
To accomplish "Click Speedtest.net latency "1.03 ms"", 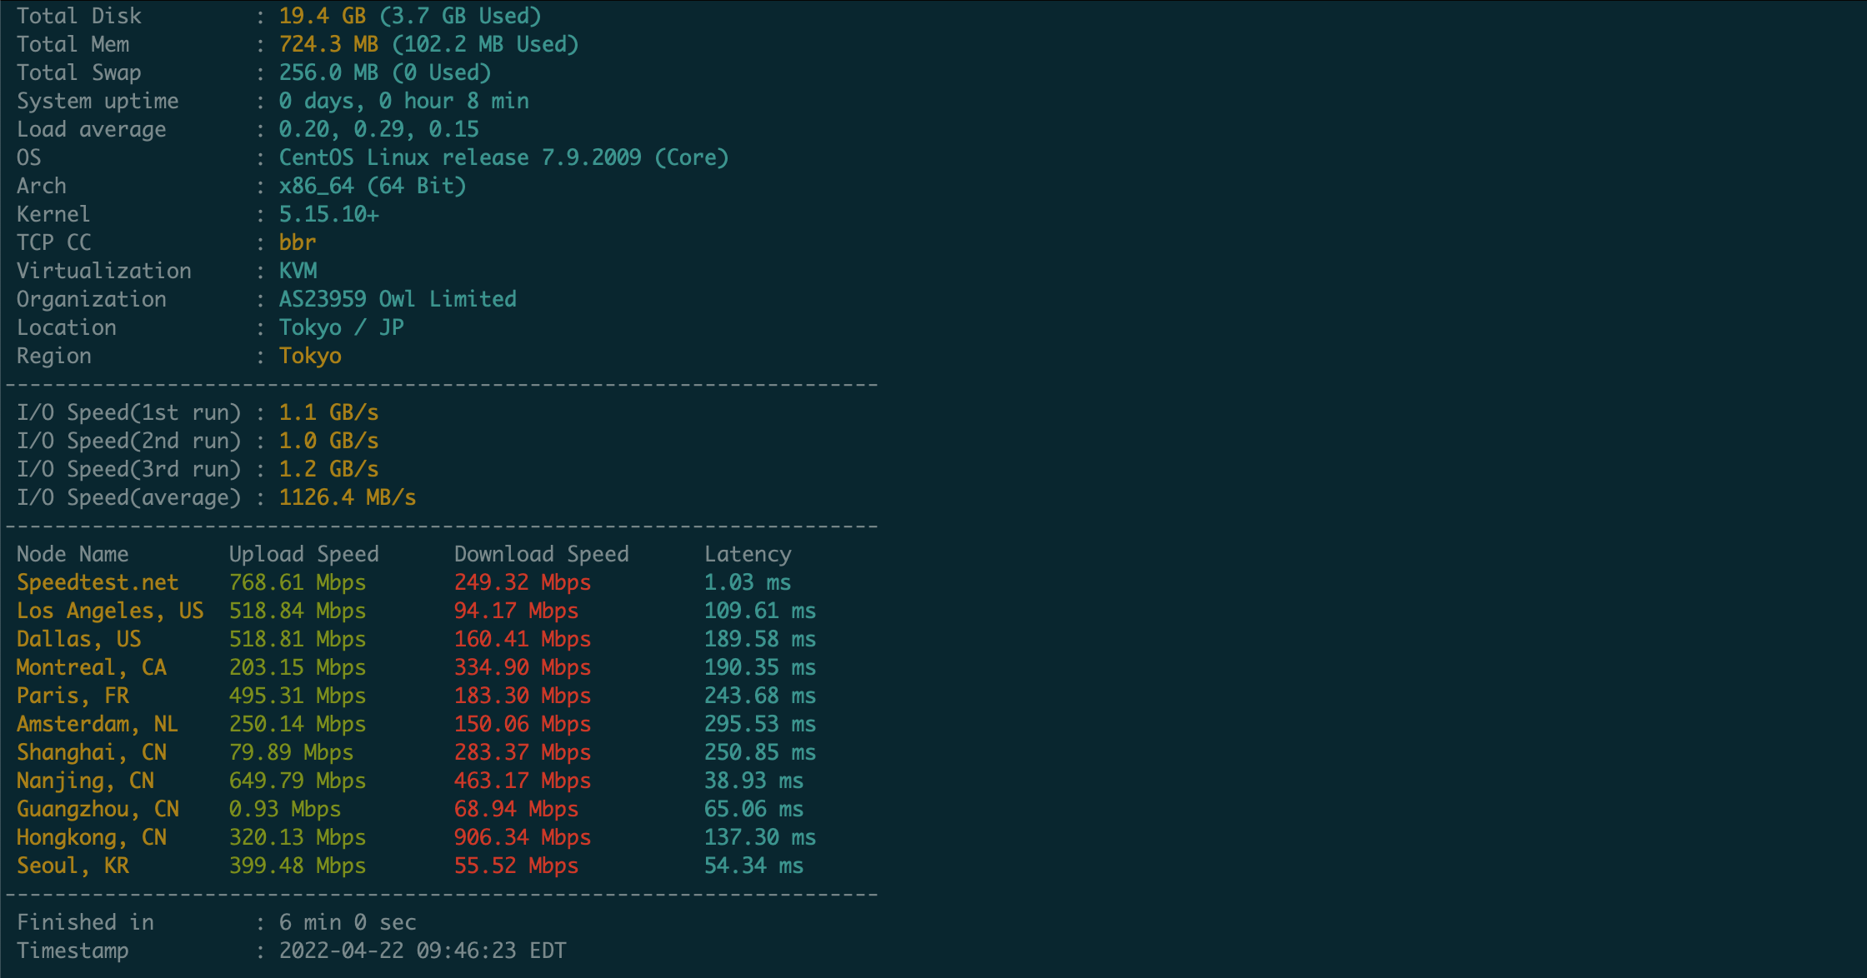I will click(748, 582).
